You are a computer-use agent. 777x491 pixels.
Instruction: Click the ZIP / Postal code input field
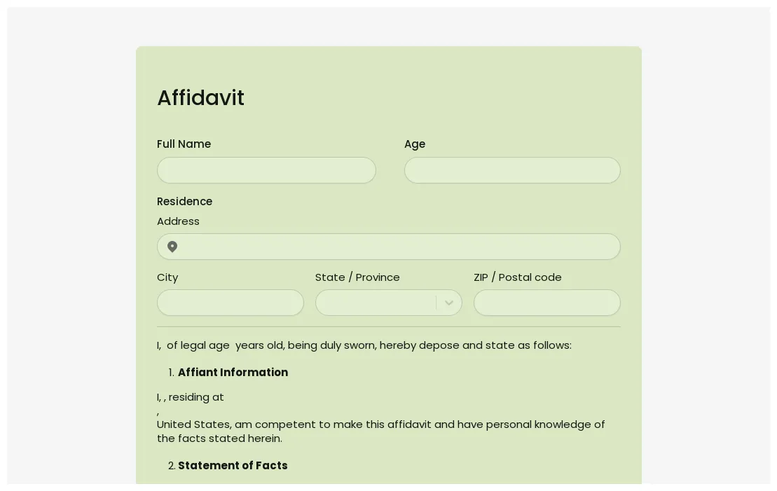[x=547, y=303]
